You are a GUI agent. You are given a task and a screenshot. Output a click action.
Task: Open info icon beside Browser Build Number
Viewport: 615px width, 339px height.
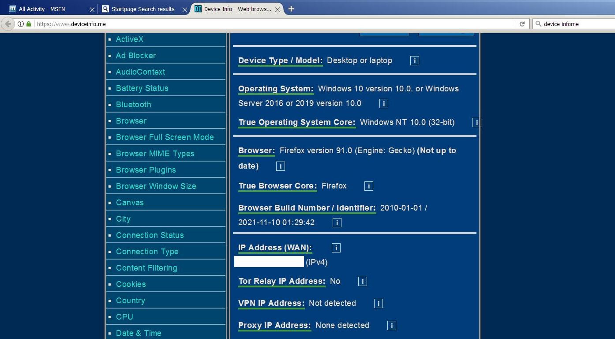337,223
